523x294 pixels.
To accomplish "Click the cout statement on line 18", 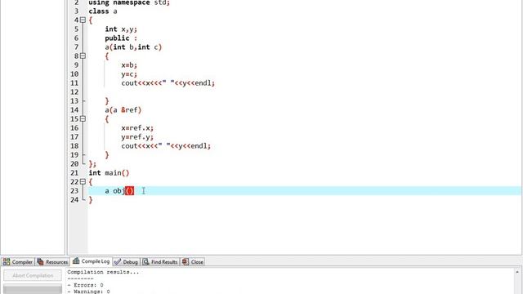I will click(x=166, y=145).
